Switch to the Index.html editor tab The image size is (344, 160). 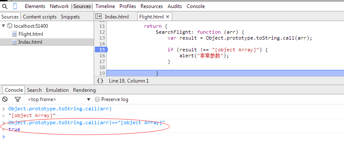[x=117, y=17]
